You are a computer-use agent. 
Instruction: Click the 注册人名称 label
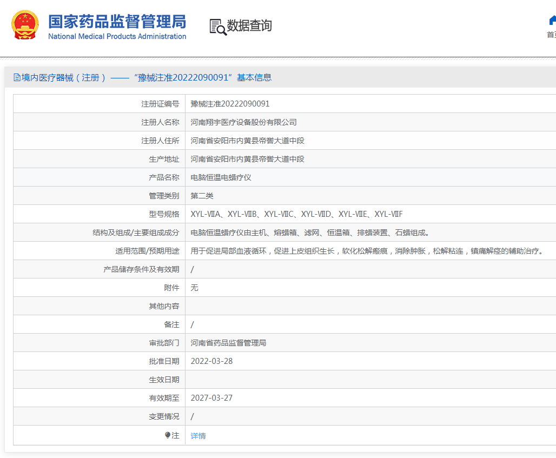tap(160, 122)
